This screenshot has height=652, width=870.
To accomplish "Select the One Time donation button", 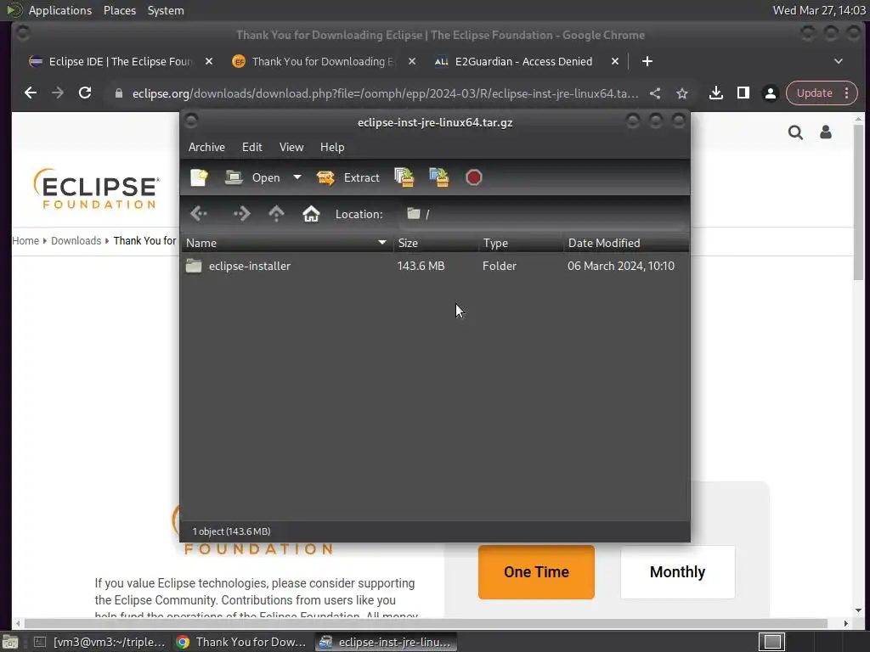I will [x=536, y=571].
